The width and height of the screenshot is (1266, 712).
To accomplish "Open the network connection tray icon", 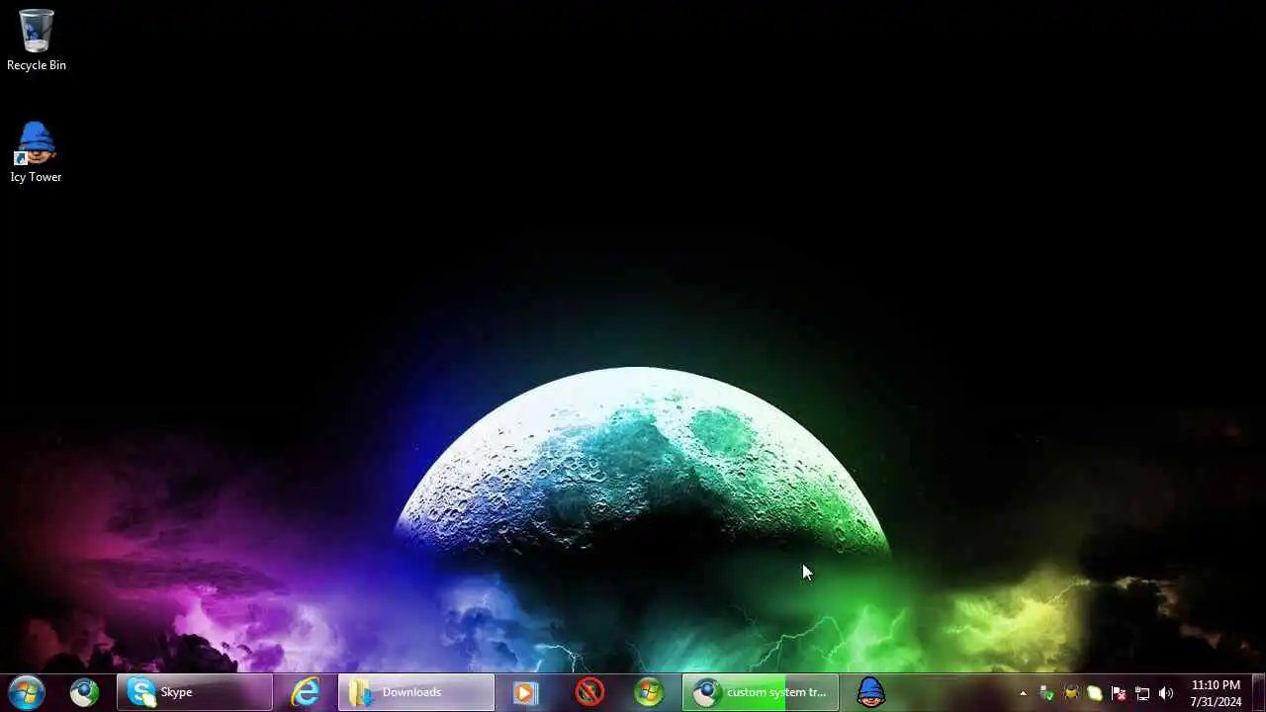I will tap(1142, 693).
